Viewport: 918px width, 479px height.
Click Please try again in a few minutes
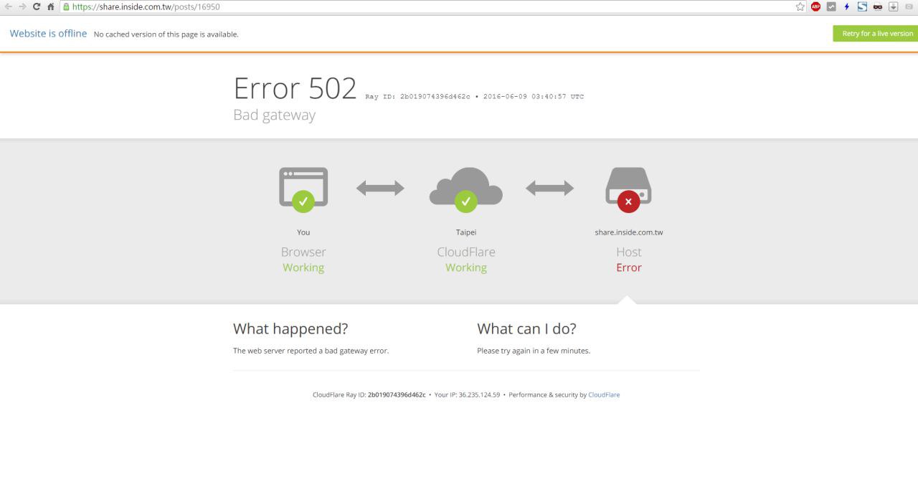(534, 351)
